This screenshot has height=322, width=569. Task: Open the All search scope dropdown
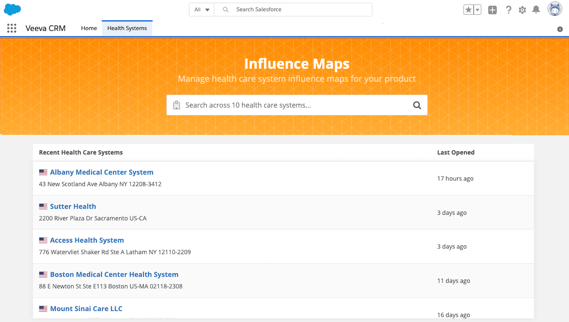point(202,10)
